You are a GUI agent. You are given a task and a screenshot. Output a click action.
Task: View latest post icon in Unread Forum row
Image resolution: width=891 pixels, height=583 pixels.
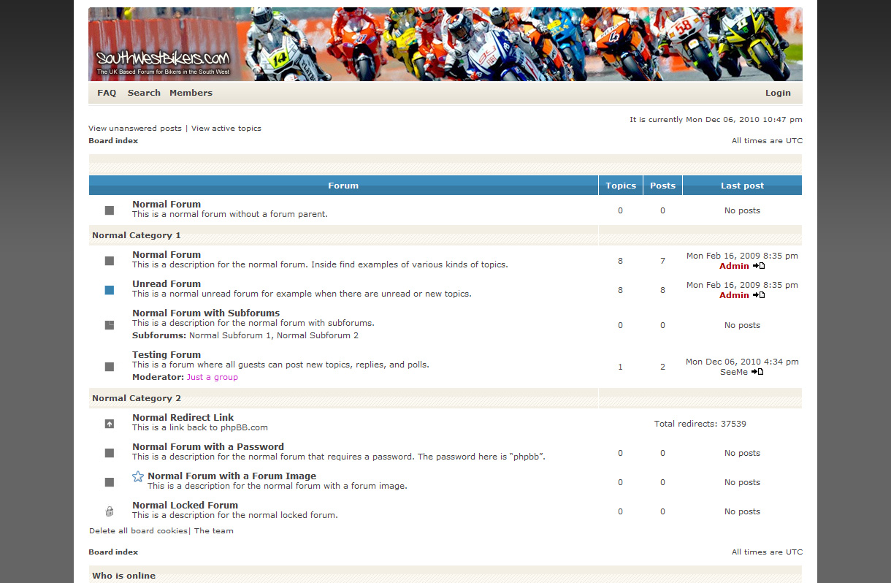(759, 295)
